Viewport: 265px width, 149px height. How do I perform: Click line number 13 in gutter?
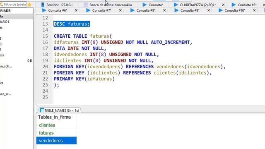45,24
